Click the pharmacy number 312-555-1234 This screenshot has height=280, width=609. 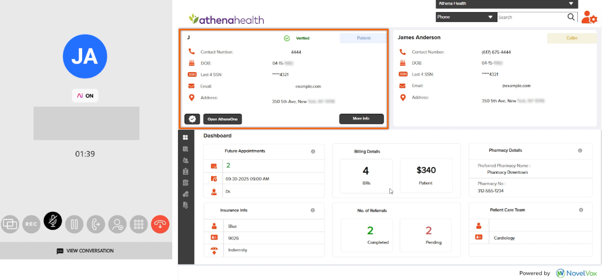(490, 191)
